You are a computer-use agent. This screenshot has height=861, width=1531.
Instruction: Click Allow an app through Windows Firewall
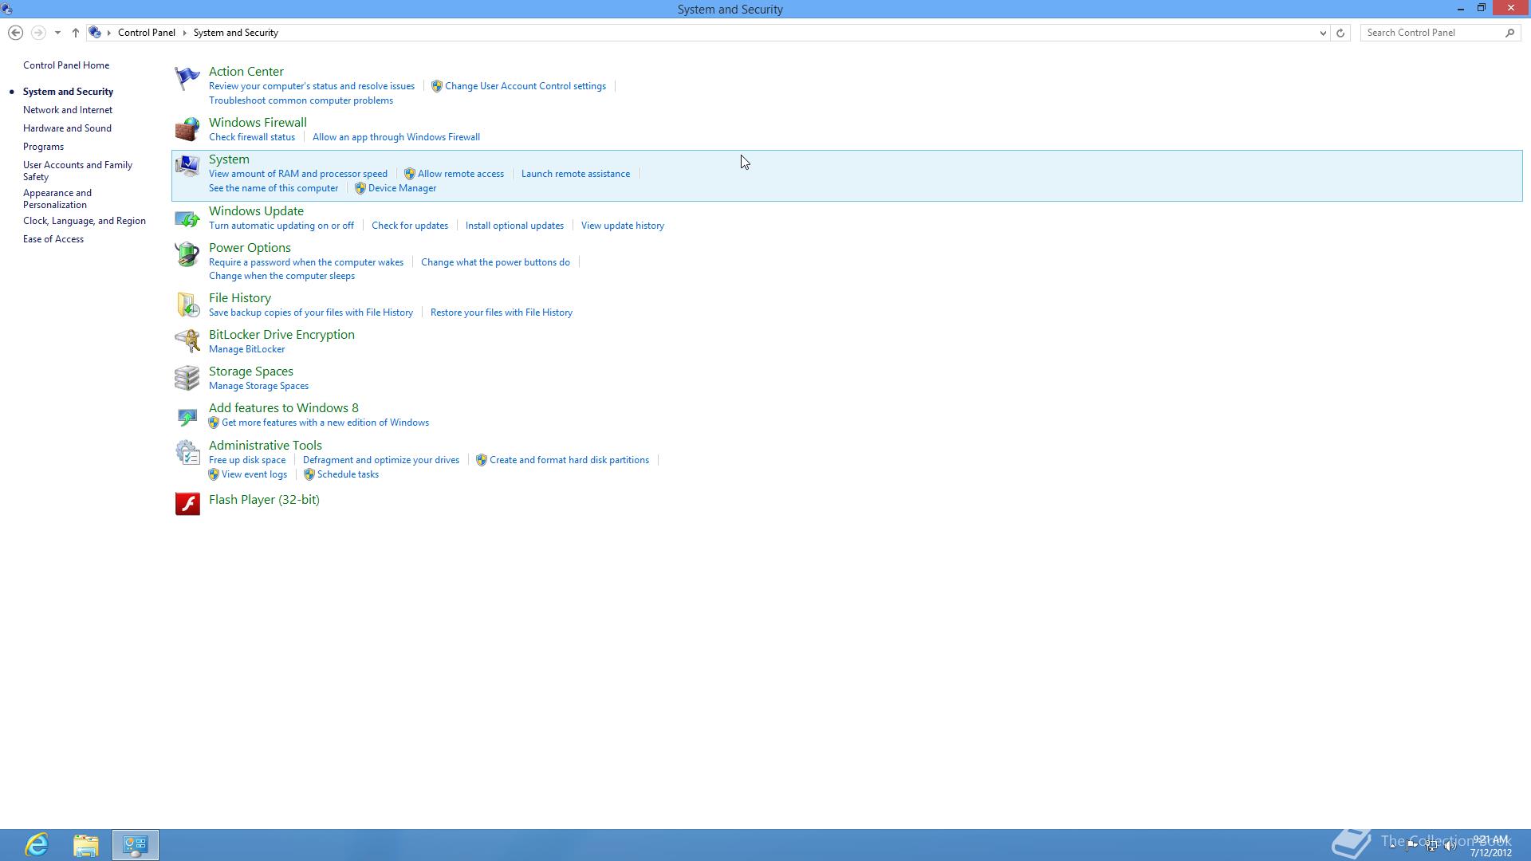(x=396, y=137)
